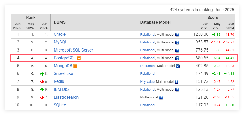Open the Redis database link
Image resolution: width=243 pixels, height=114 pixels.
(x=59, y=81)
